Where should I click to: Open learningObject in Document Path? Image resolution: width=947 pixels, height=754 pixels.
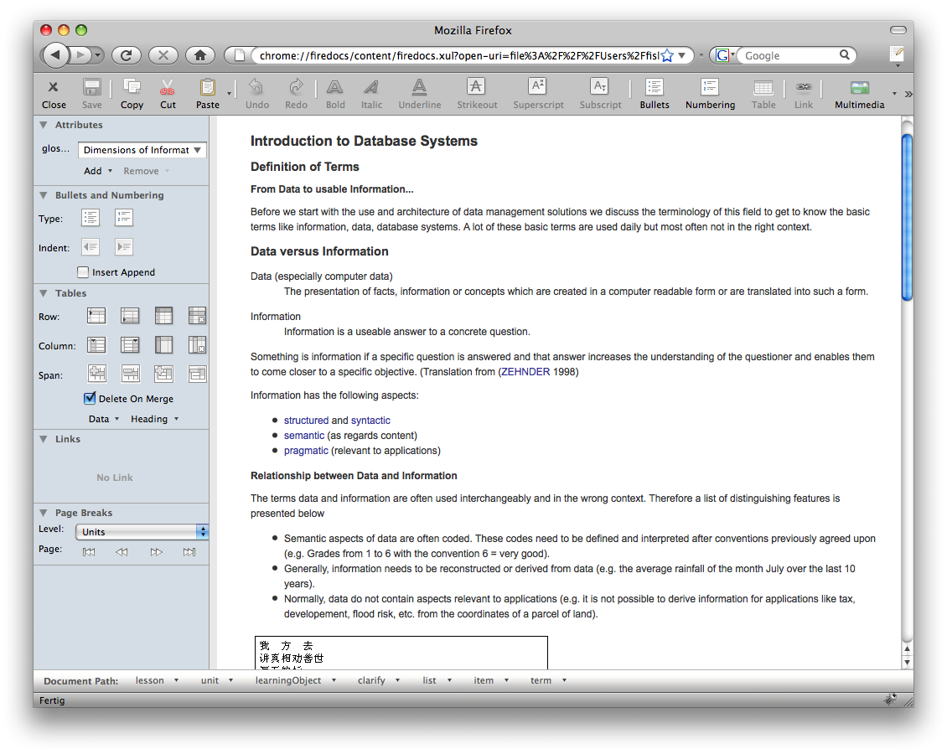[295, 680]
